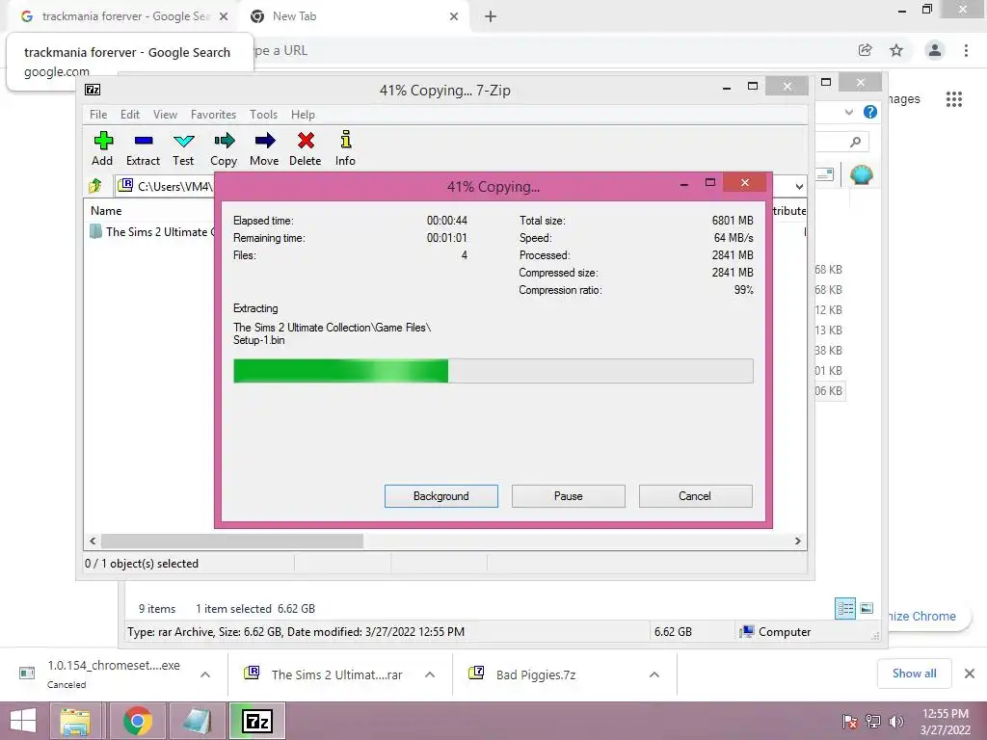The image size is (987, 740).
Task: Pause the copying operation
Action: [569, 496]
